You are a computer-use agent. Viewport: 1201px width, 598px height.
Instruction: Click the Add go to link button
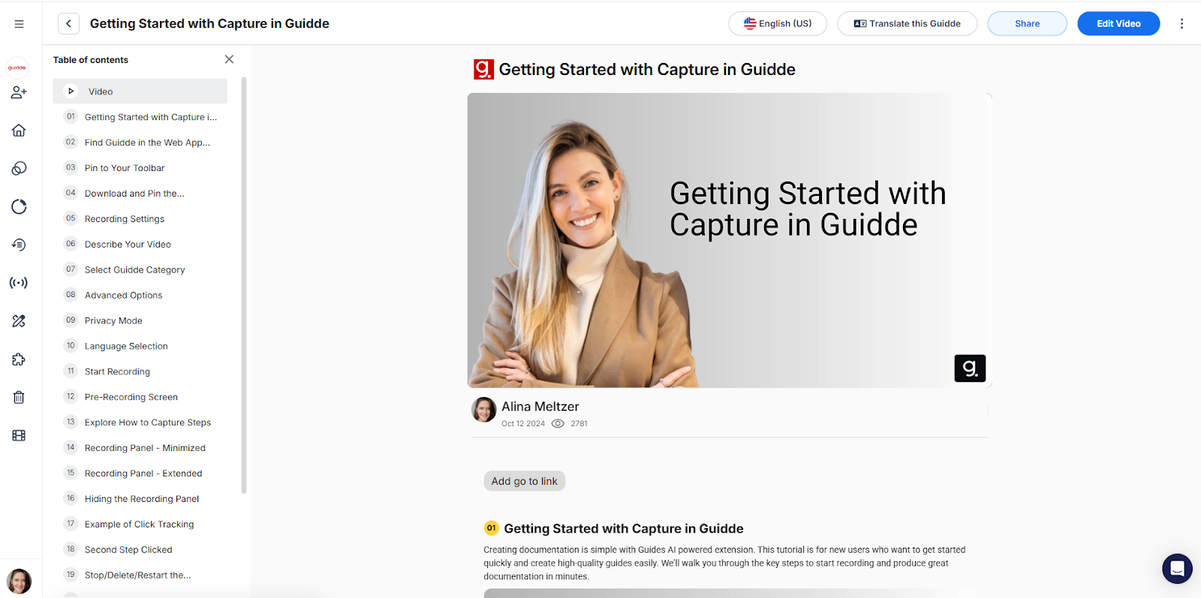point(524,482)
